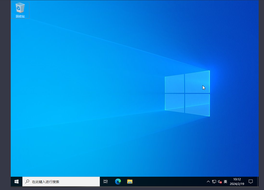This screenshot has height=190, width=264.
Task: Open the network status tray icon
Action: tap(214, 182)
